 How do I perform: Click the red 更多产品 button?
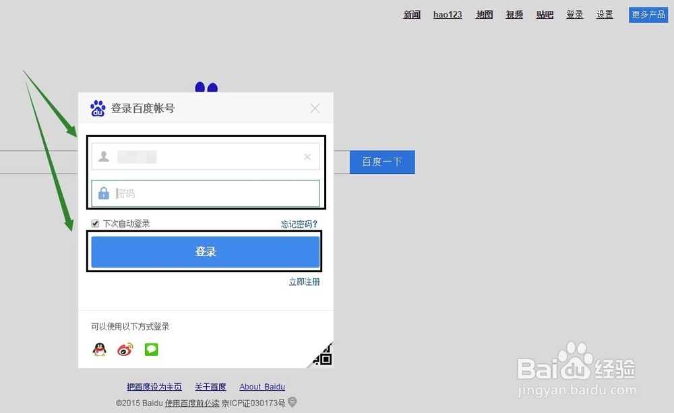pos(648,14)
